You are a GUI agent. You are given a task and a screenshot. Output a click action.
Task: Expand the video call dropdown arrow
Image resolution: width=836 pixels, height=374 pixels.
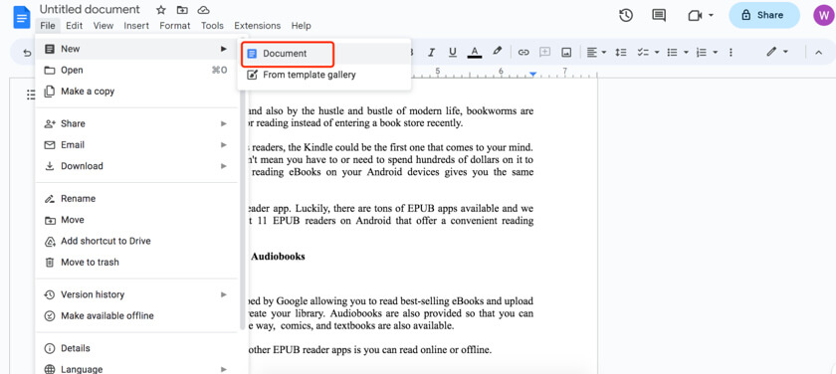tap(712, 16)
